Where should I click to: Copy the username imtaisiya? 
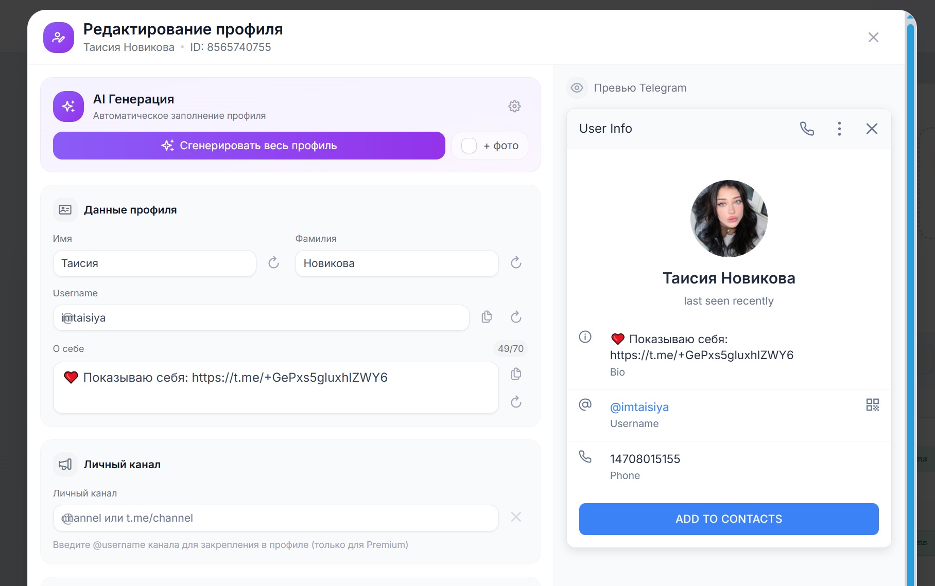[487, 317]
